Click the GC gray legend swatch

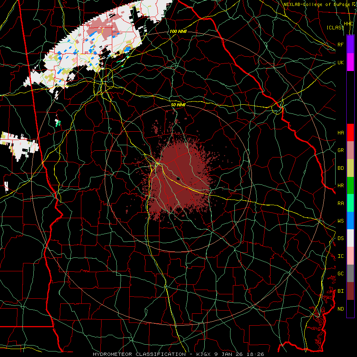[350, 273]
